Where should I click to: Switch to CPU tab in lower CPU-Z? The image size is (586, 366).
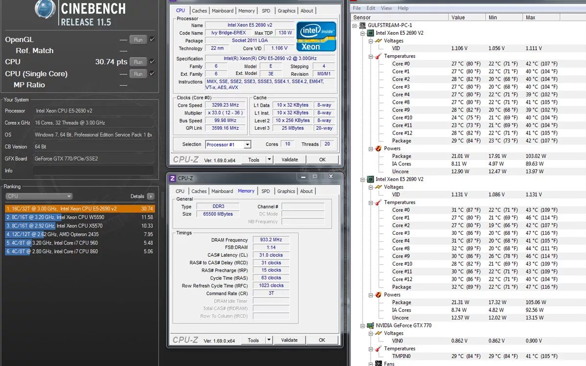[180, 191]
